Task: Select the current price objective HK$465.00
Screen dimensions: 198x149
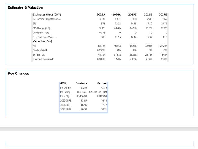Action: click(x=101, y=96)
